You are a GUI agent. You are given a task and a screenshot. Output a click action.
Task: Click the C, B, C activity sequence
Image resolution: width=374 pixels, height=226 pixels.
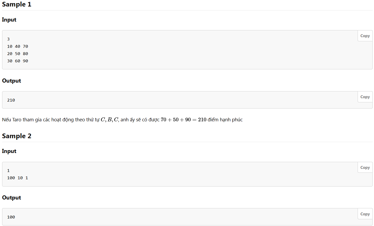point(109,119)
